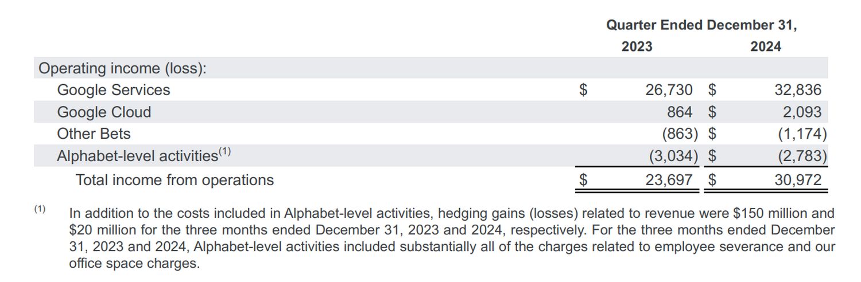Click the "Operating income (loss):" row label

click(x=122, y=68)
